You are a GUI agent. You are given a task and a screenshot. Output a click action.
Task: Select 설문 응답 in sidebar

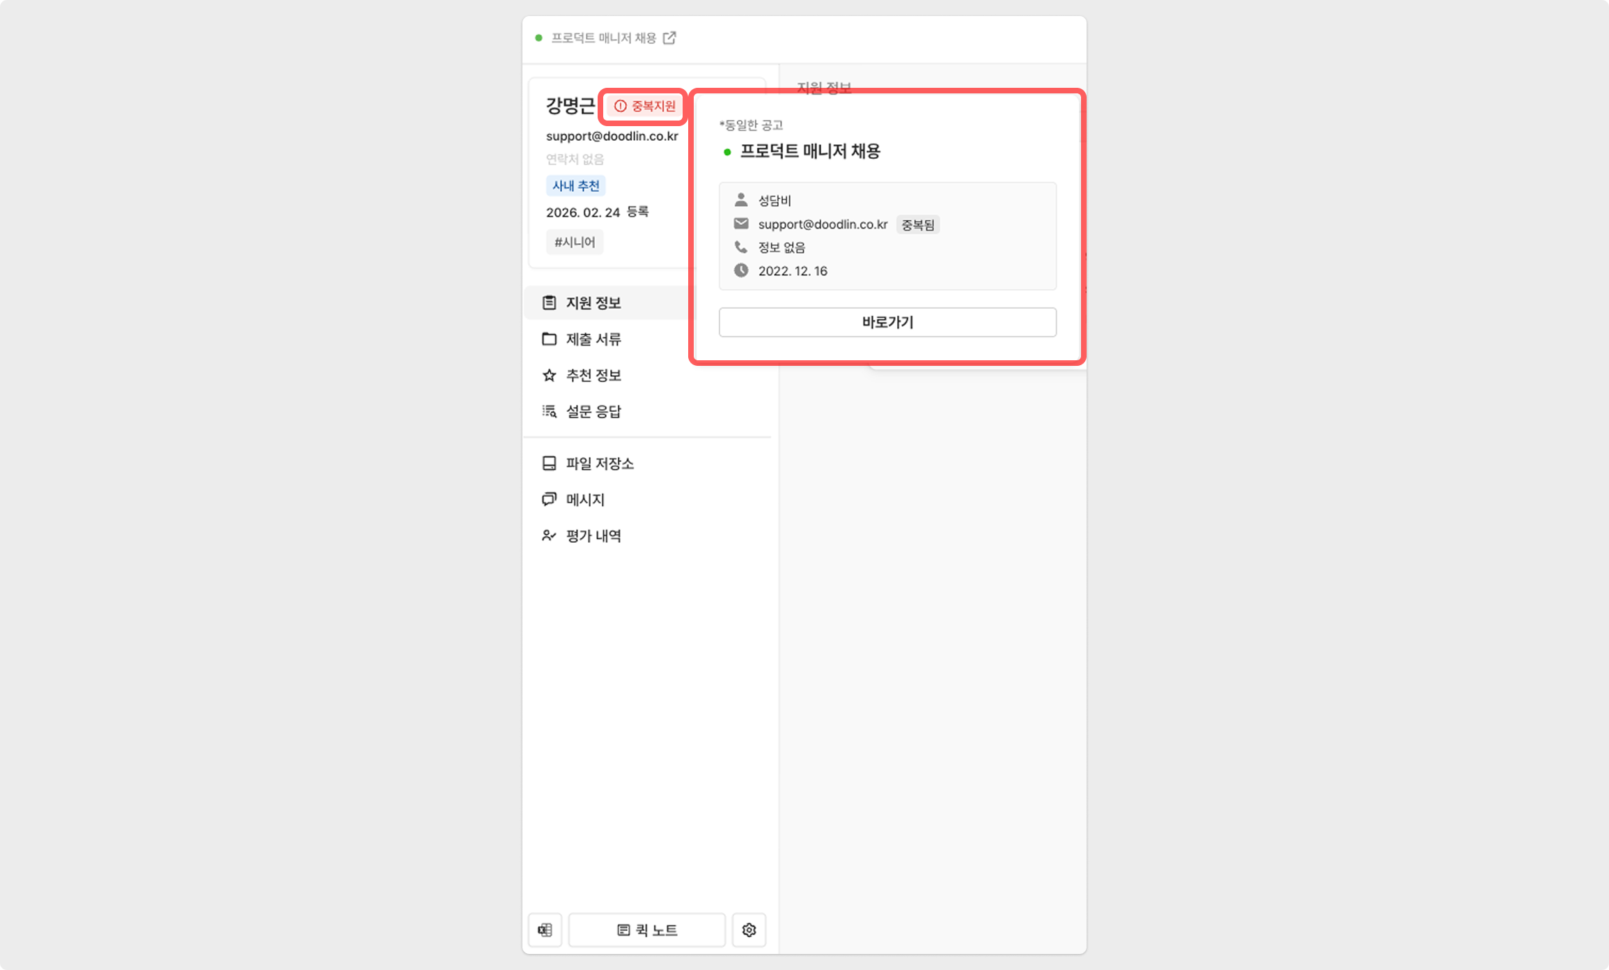pyautogui.click(x=593, y=411)
